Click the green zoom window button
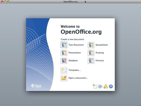 pos(8,2)
